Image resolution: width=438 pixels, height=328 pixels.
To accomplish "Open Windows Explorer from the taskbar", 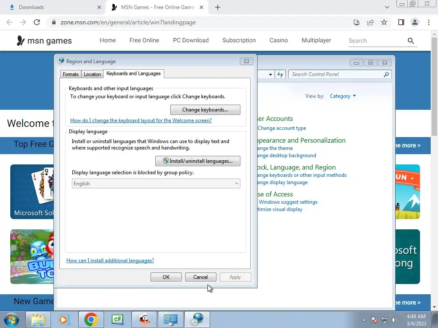I will 38,319.
